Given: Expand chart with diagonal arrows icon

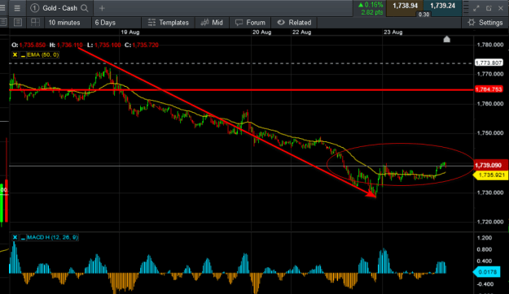Looking at the screenshot, I should (x=476, y=8).
